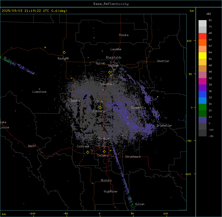Click the yellow V marker northwest of RockyMH

tap(45, 47)
